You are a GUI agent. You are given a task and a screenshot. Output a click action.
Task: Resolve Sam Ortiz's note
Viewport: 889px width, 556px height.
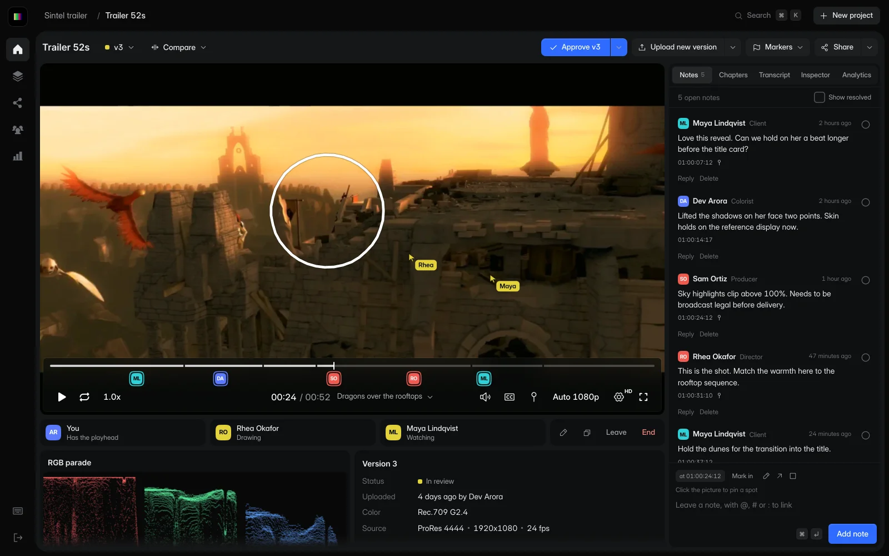click(x=866, y=280)
